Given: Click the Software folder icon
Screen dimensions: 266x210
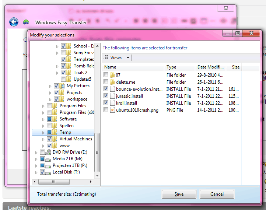Looking at the screenshot, I should click(55, 119).
